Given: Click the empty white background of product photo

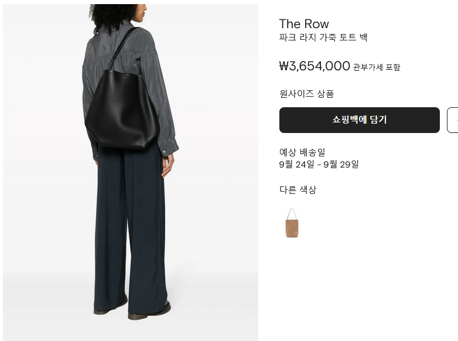Looking at the screenshot, I should 216,88.
